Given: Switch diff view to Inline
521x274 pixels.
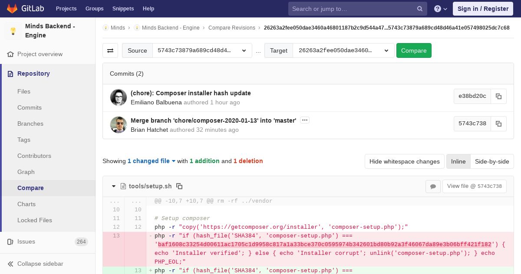Looking at the screenshot, I should 458,161.
